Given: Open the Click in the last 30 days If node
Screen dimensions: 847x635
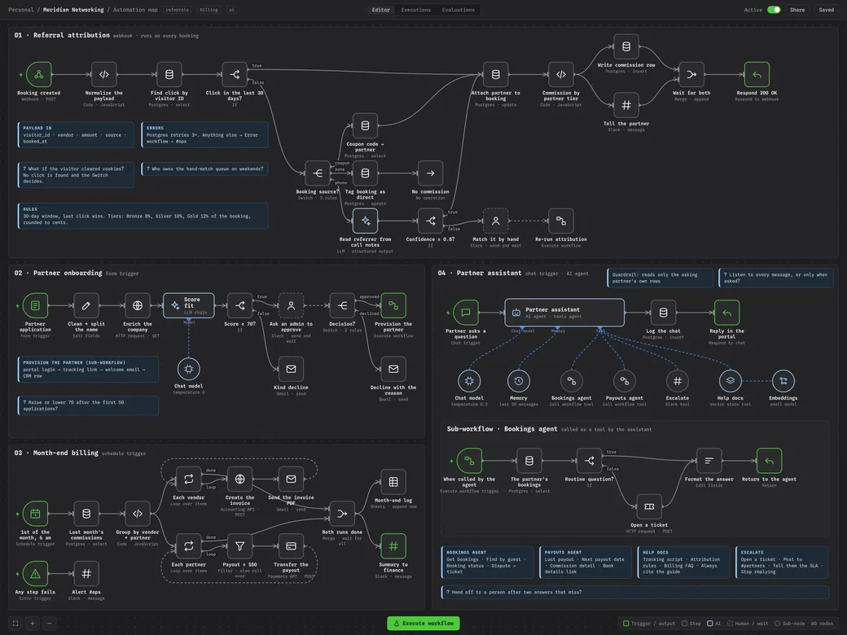Looking at the screenshot, I should [x=235, y=75].
